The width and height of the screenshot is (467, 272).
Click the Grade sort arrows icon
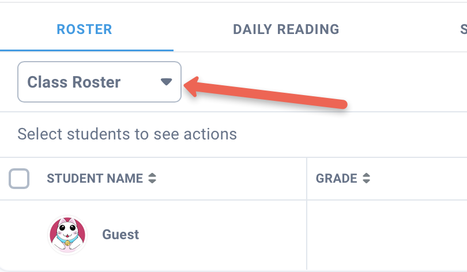(x=366, y=179)
